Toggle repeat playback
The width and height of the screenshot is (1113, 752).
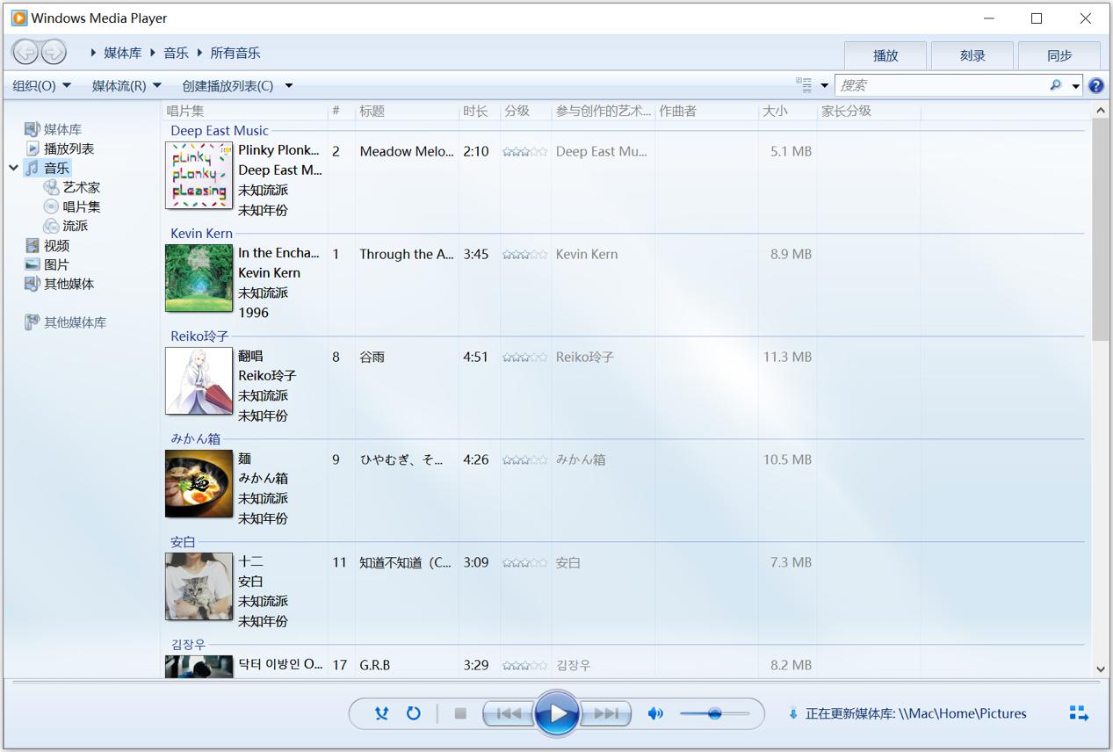click(413, 713)
